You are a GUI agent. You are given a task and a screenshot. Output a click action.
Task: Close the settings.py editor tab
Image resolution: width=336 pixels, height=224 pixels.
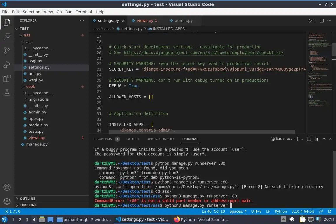pyautogui.click(x=123, y=21)
